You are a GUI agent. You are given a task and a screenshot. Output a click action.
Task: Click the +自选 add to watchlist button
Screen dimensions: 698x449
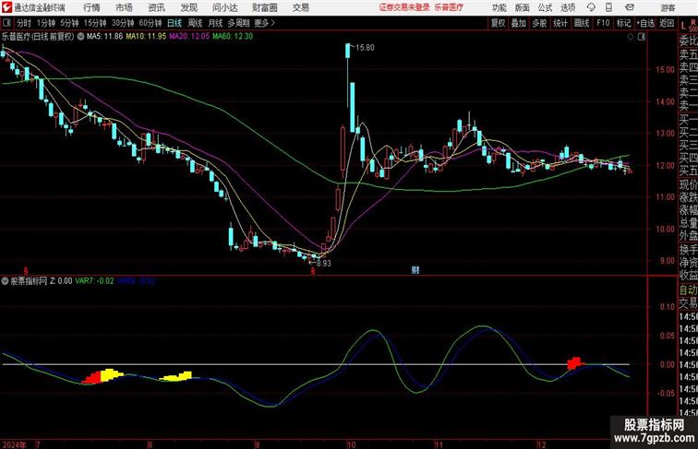point(645,23)
